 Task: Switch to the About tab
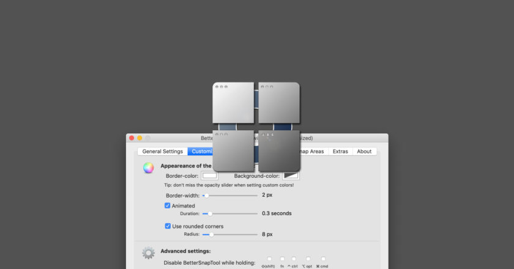point(364,152)
